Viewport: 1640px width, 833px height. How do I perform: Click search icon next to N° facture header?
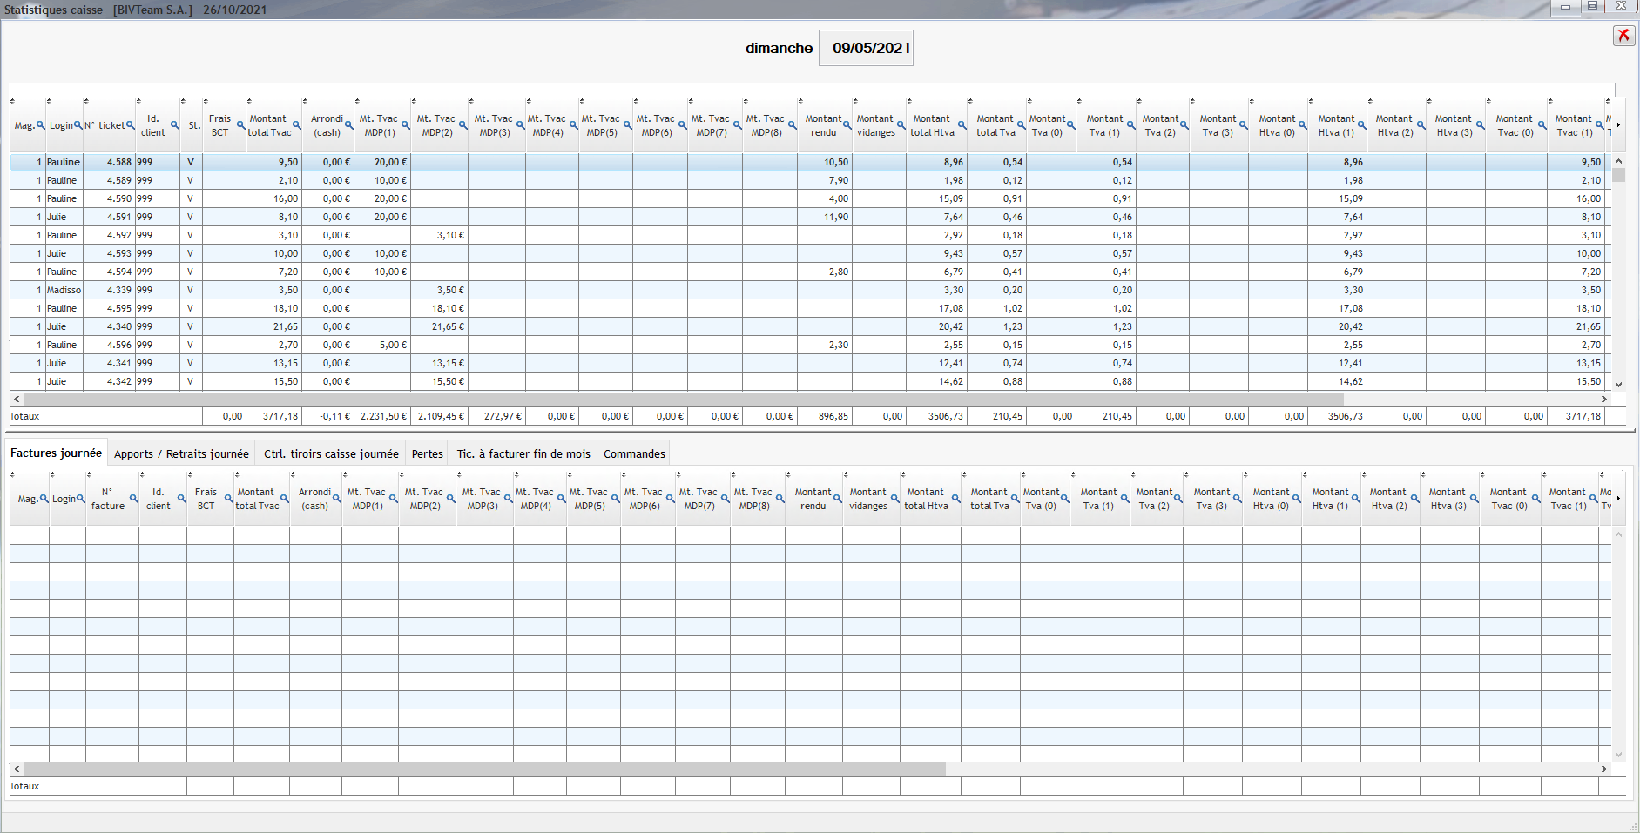coord(133,499)
